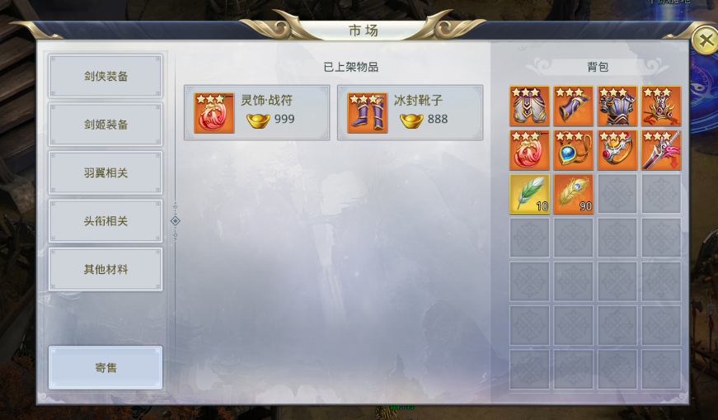
Task: Select the blue gem necklace in backpack
Action: coord(573,150)
